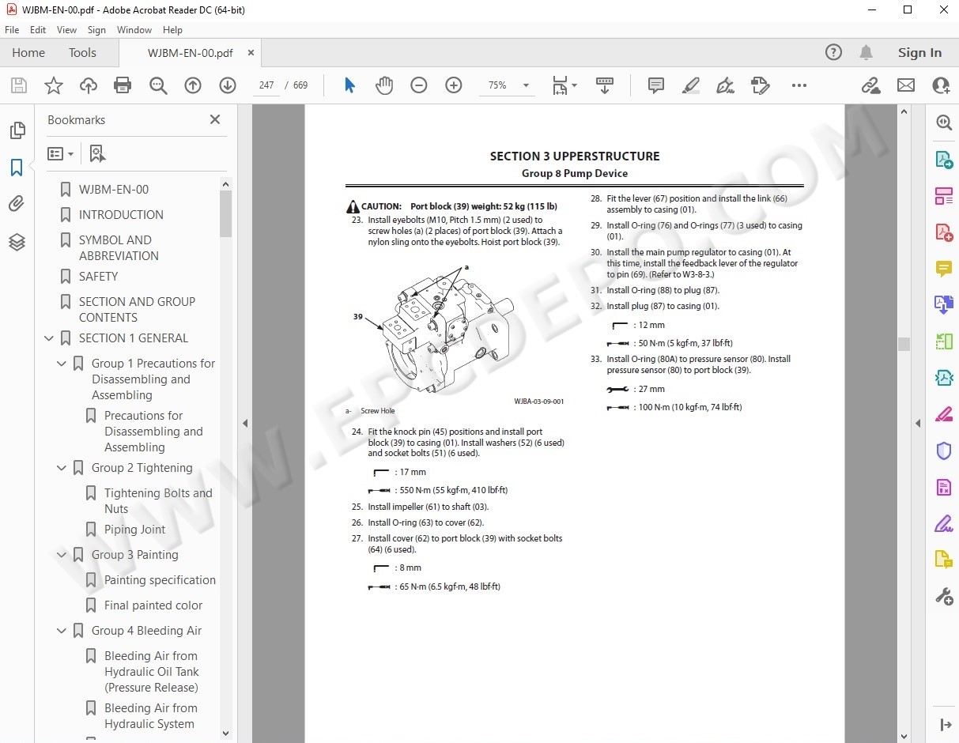Click the more tools ellipsis
The width and height of the screenshot is (959, 743).
click(799, 85)
